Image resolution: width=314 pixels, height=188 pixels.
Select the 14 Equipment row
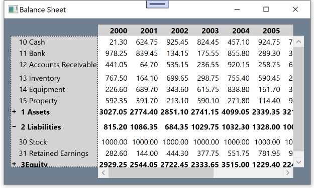tap(42, 90)
